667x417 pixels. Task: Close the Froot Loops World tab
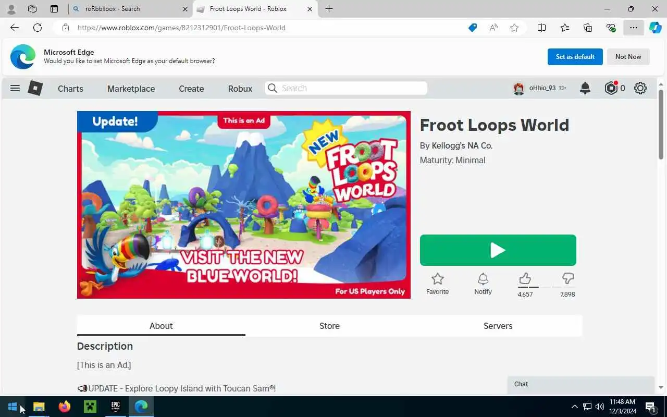point(310,9)
